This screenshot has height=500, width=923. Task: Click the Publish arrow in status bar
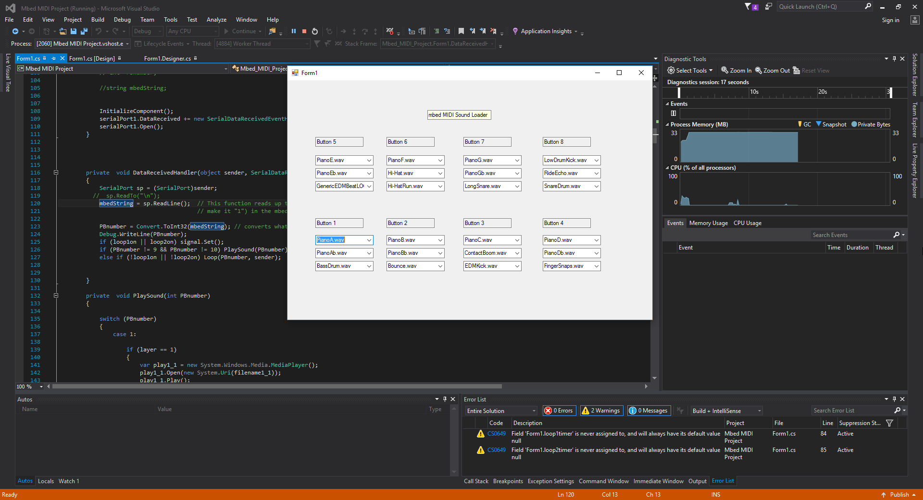click(884, 495)
